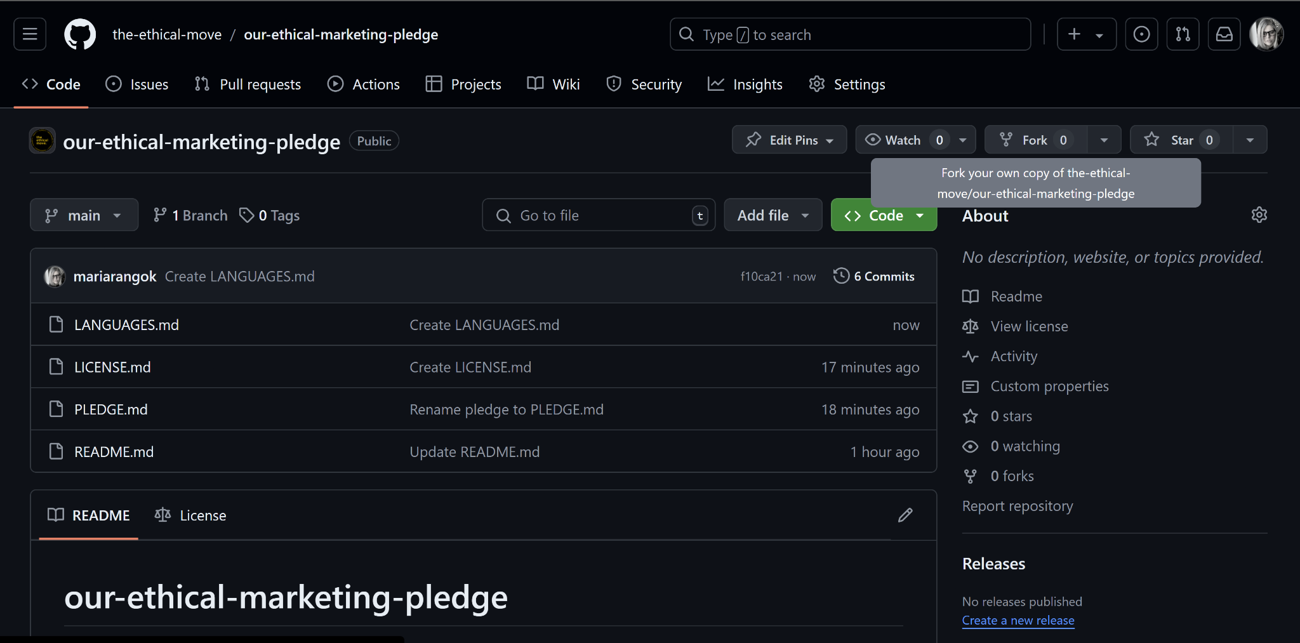Switch to the Actions tab
Image resolution: width=1300 pixels, height=643 pixels.
pyautogui.click(x=363, y=84)
